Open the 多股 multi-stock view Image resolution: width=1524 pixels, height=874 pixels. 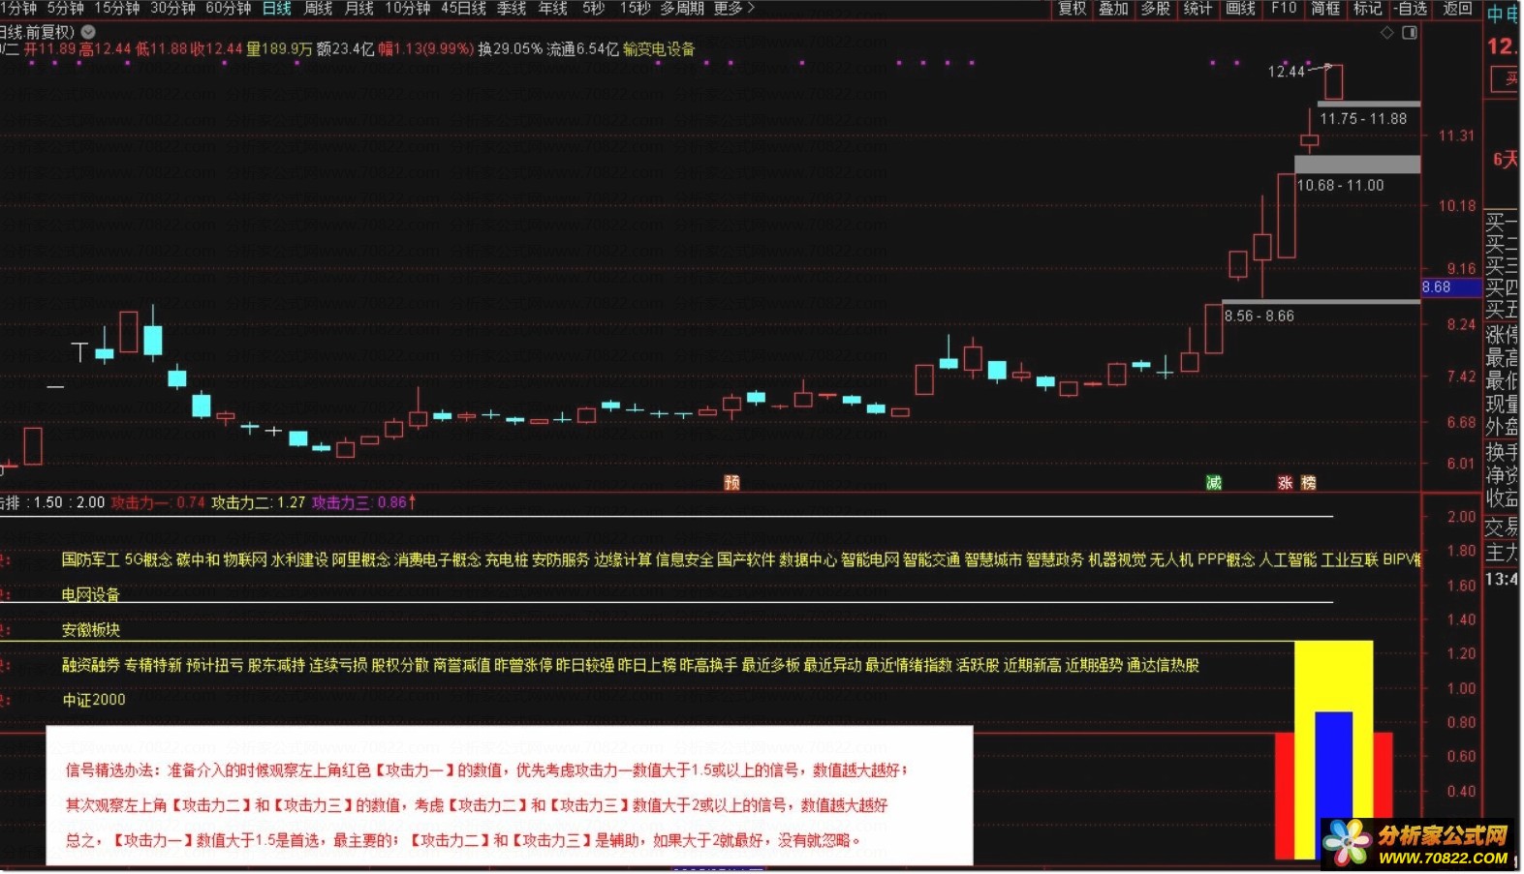coord(1156,9)
